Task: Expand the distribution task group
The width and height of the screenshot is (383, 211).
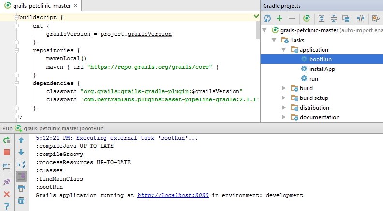Action: 283,108
